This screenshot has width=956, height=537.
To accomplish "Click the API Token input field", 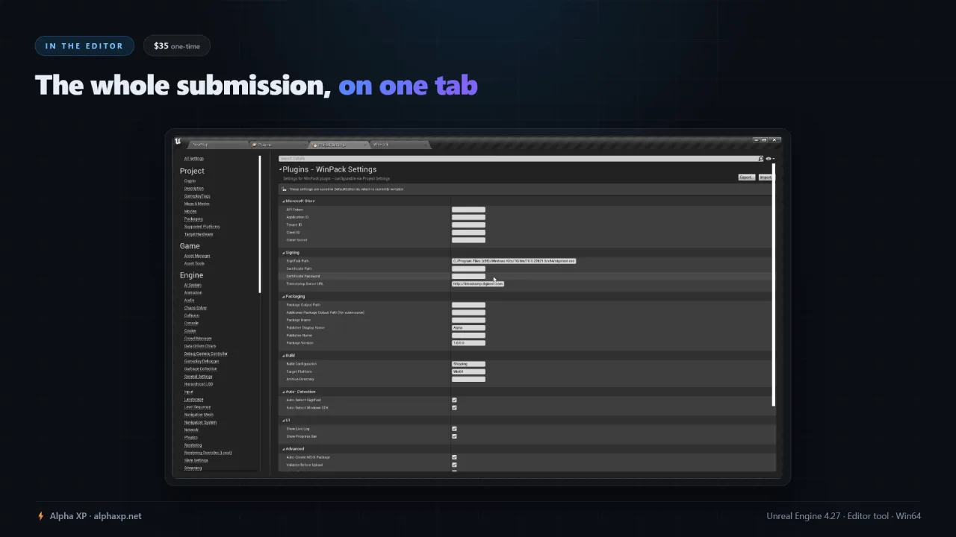I will pos(468,210).
